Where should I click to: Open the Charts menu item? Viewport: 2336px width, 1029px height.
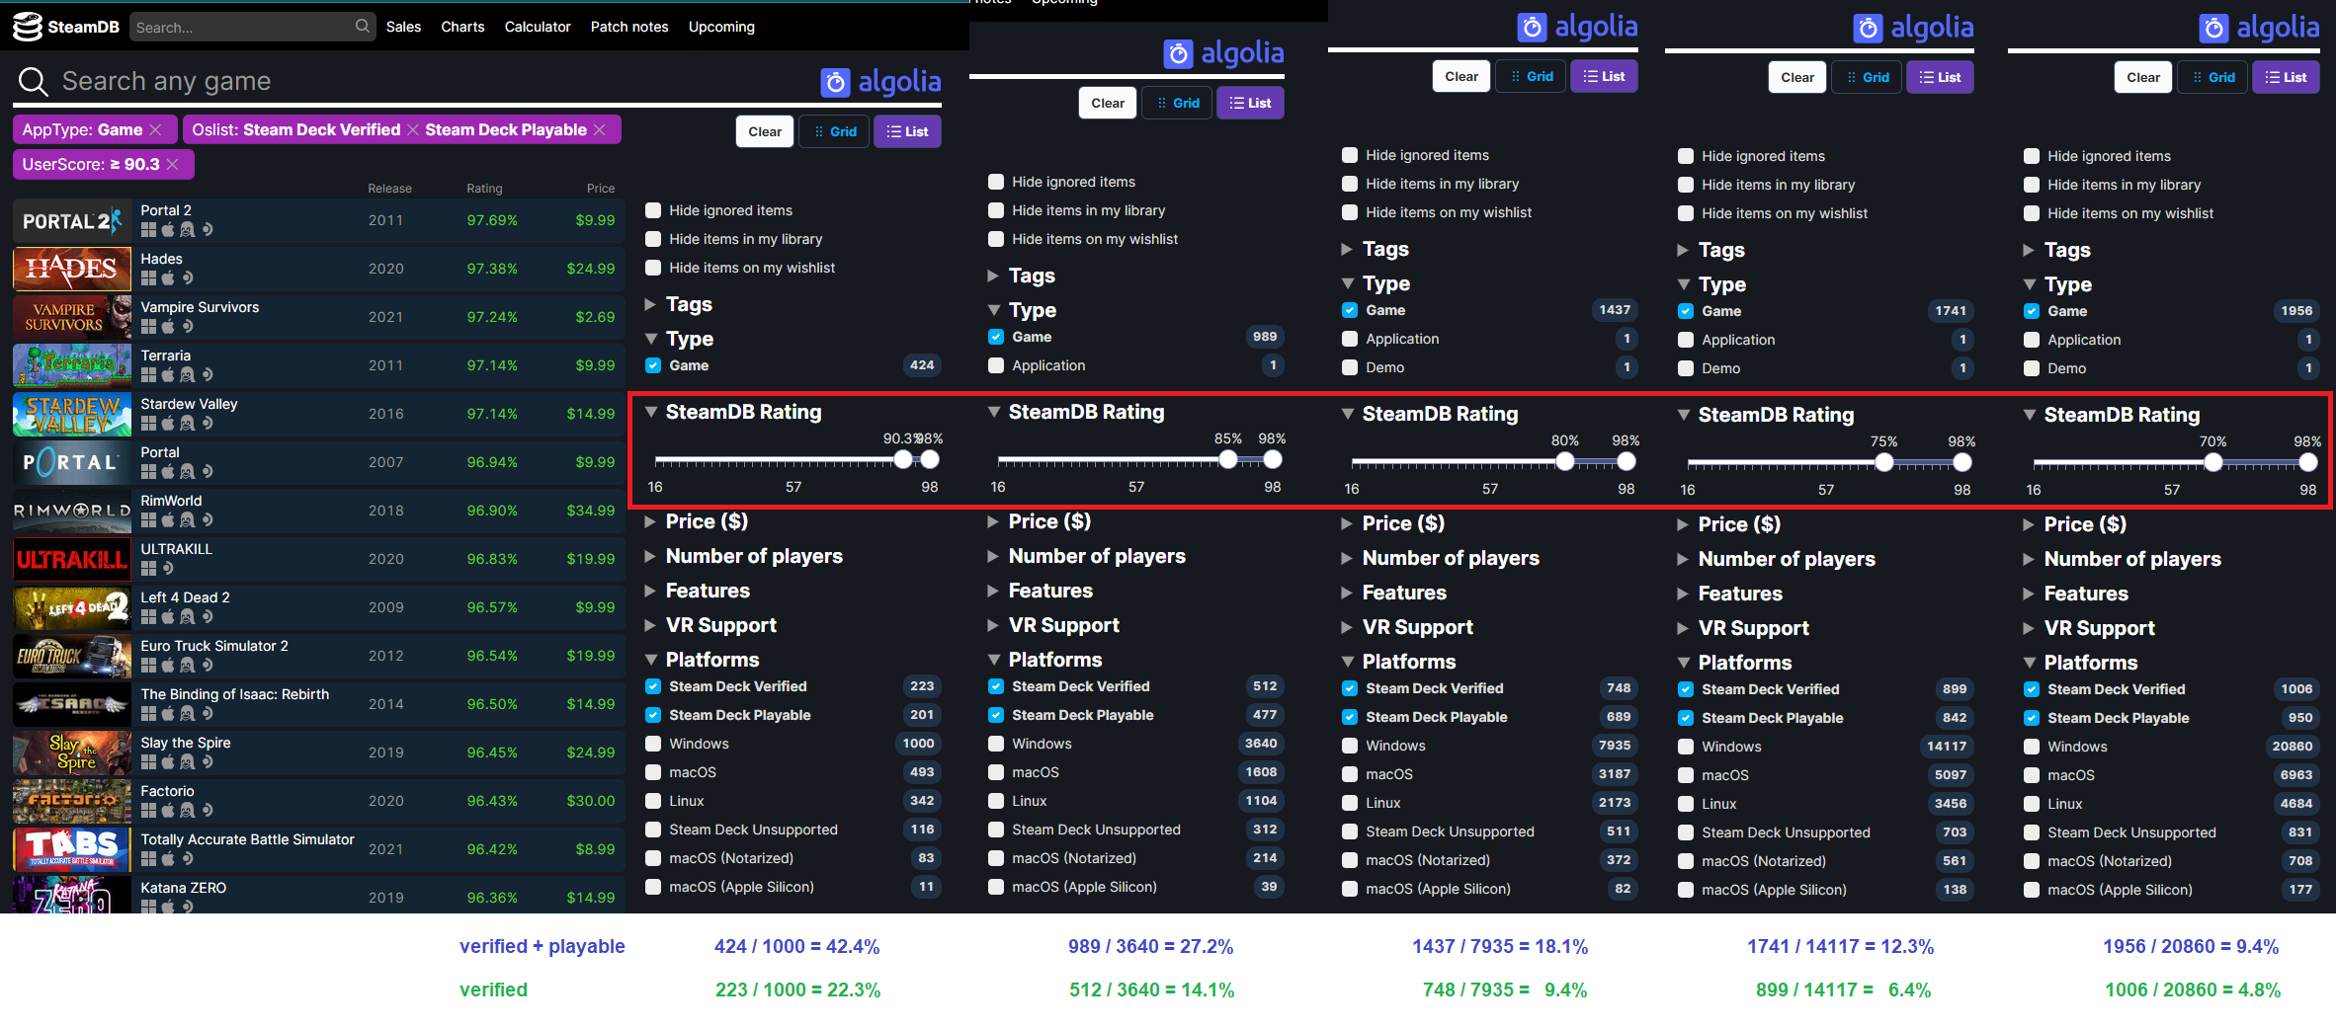pyautogui.click(x=462, y=27)
